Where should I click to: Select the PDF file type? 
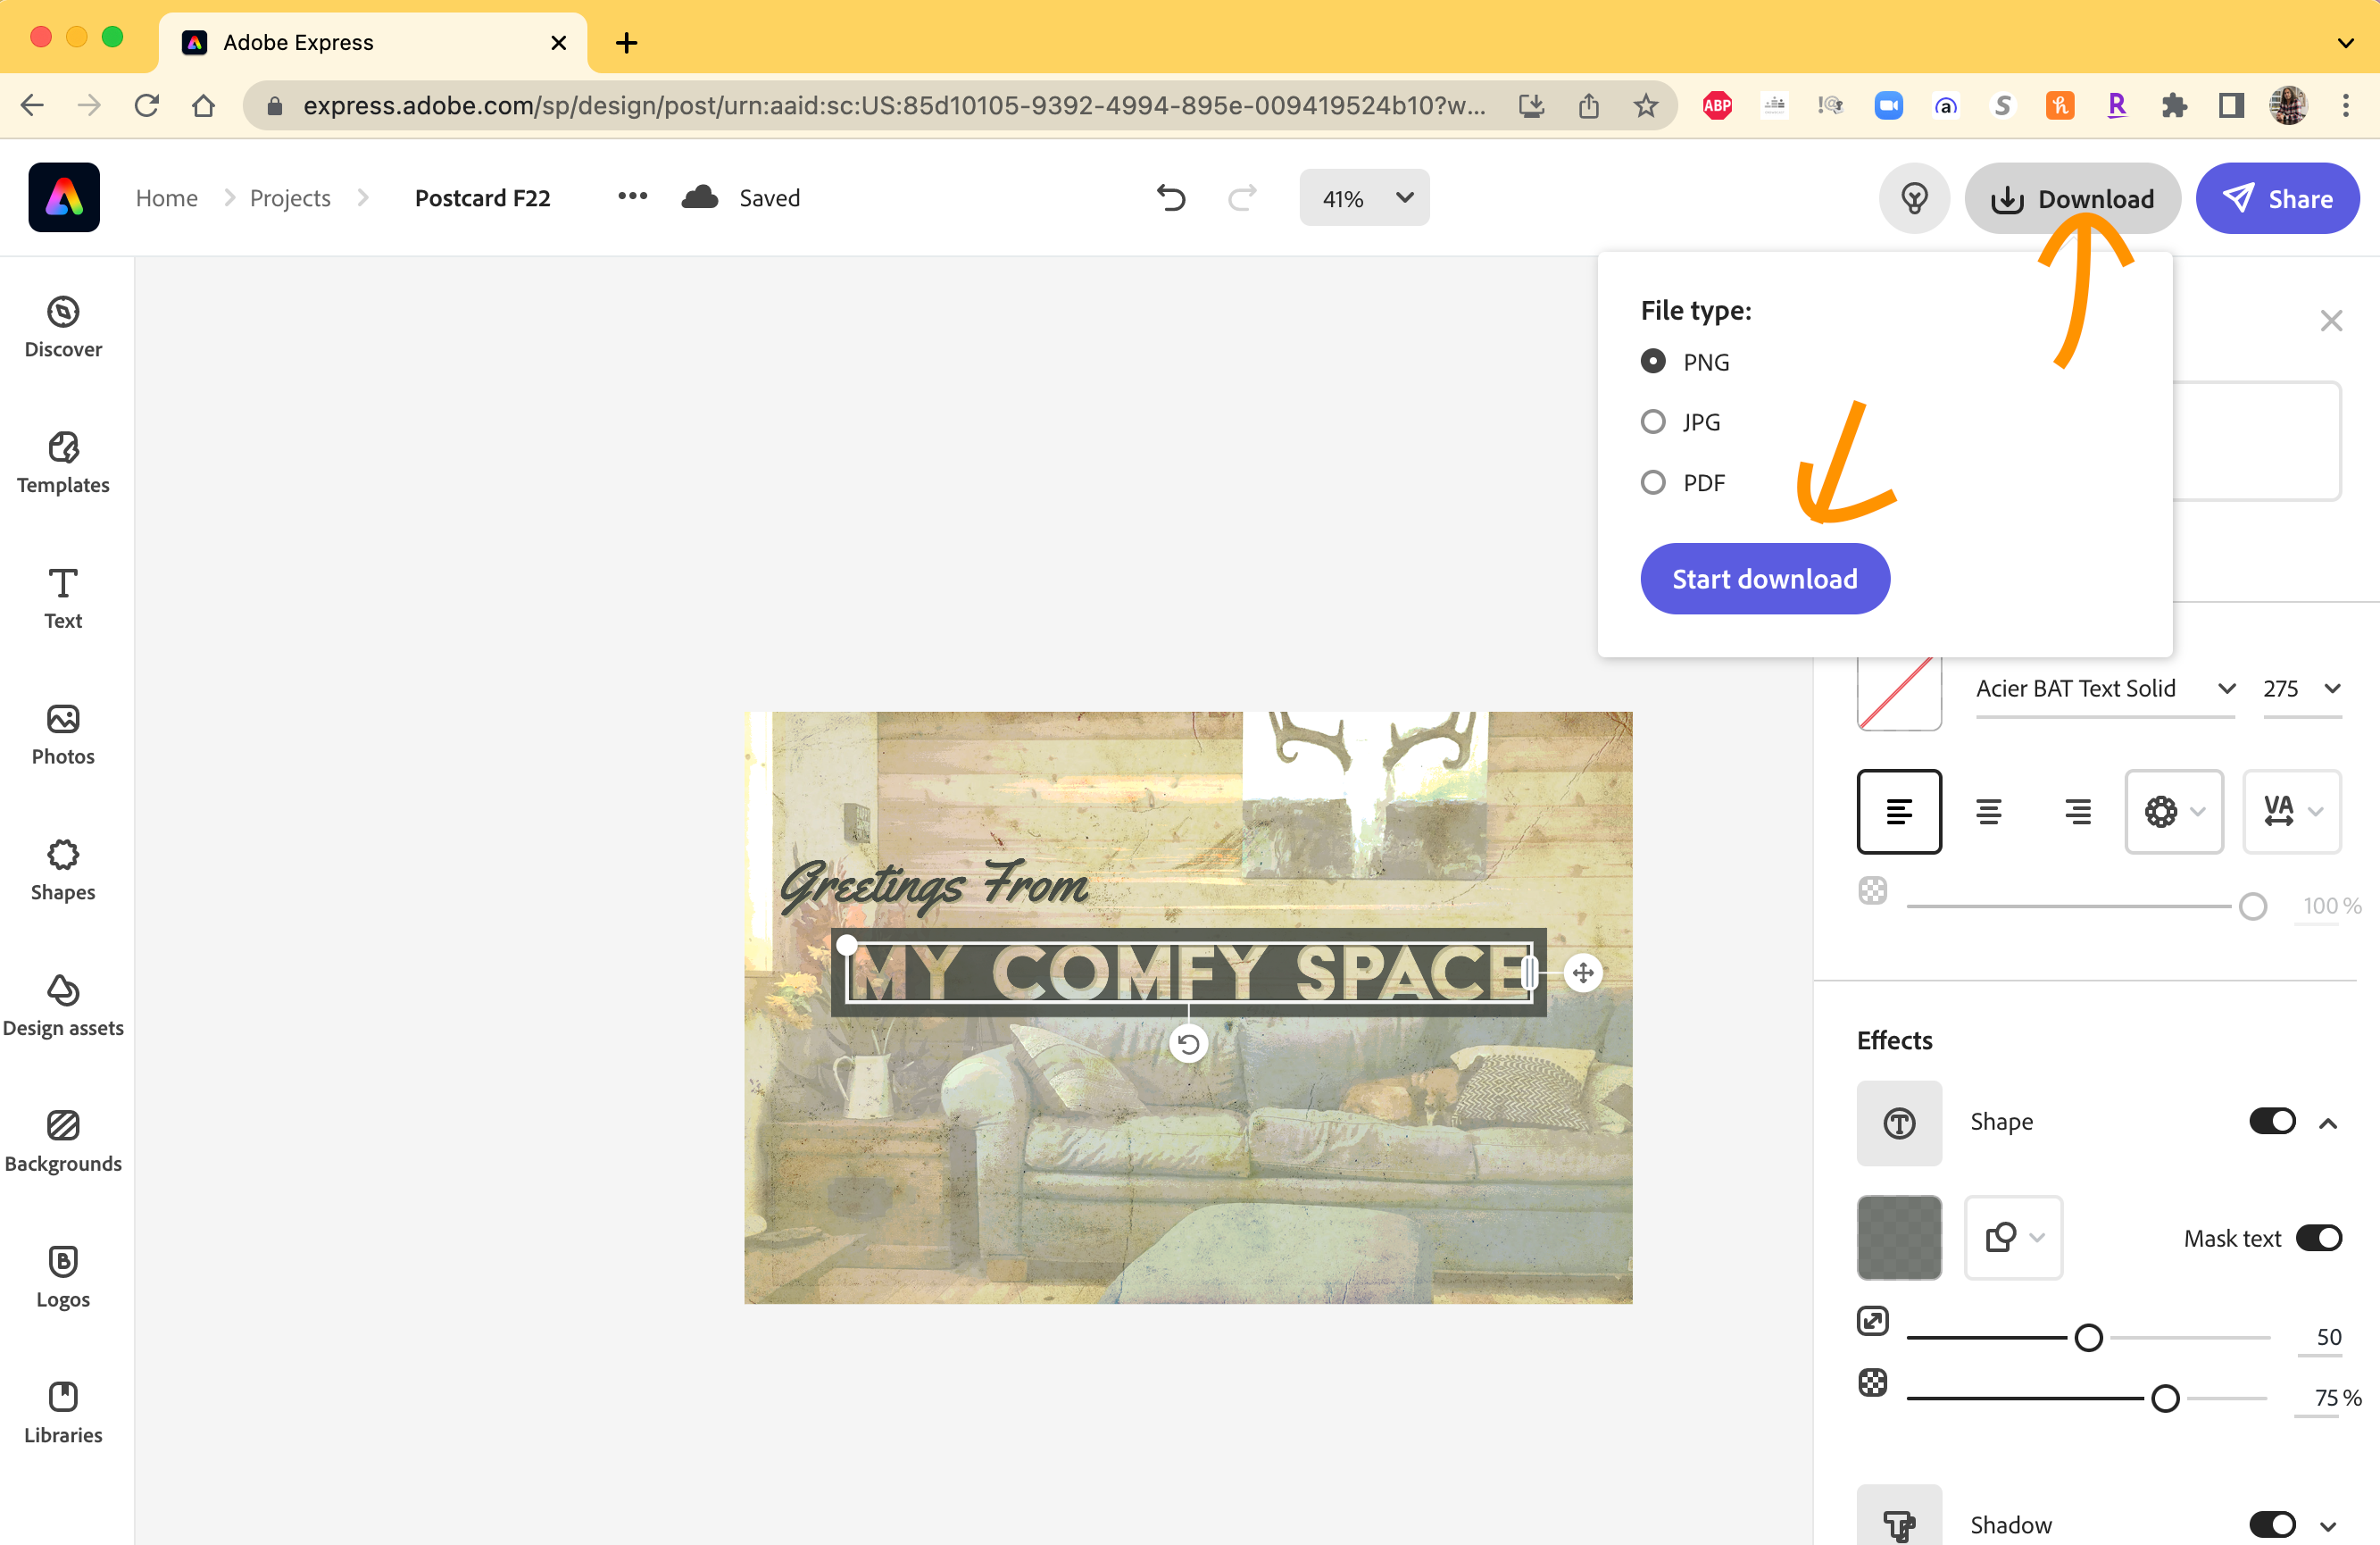point(1653,482)
